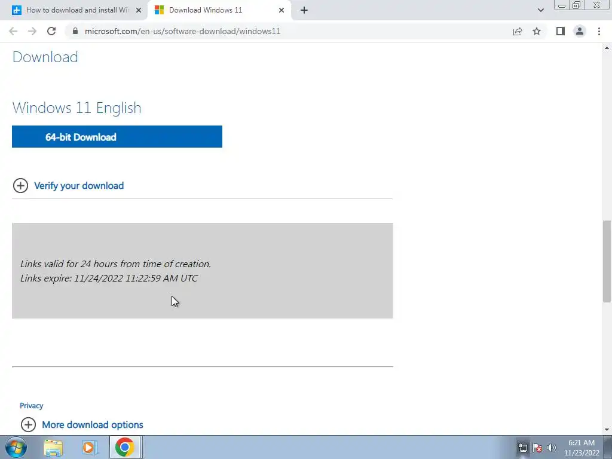Click the Chrome taskbar icon
Image resolution: width=612 pixels, height=459 pixels.
[124, 447]
